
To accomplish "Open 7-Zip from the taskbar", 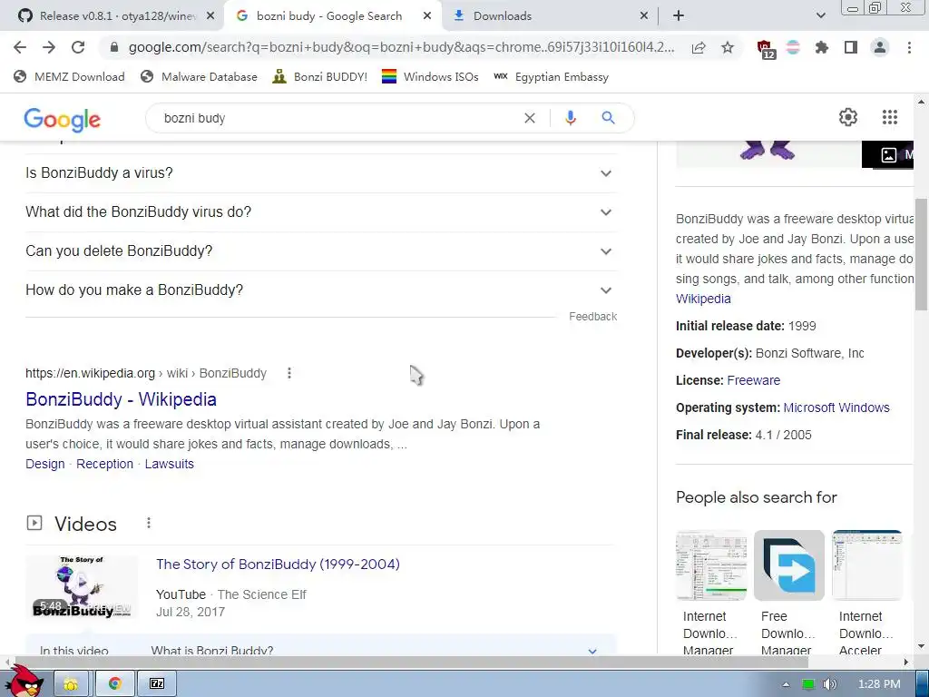I will 157,684.
